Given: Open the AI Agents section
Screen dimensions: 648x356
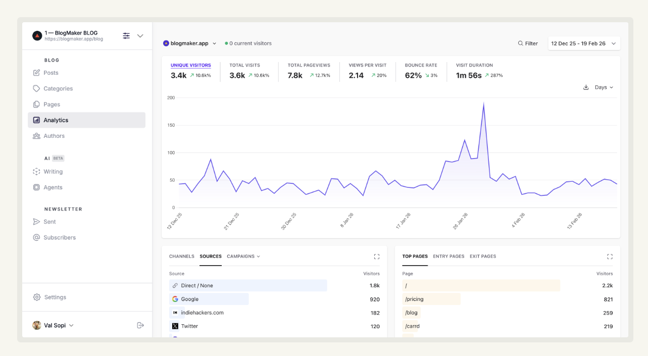Looking at the screenshot, I should [53, 187].
